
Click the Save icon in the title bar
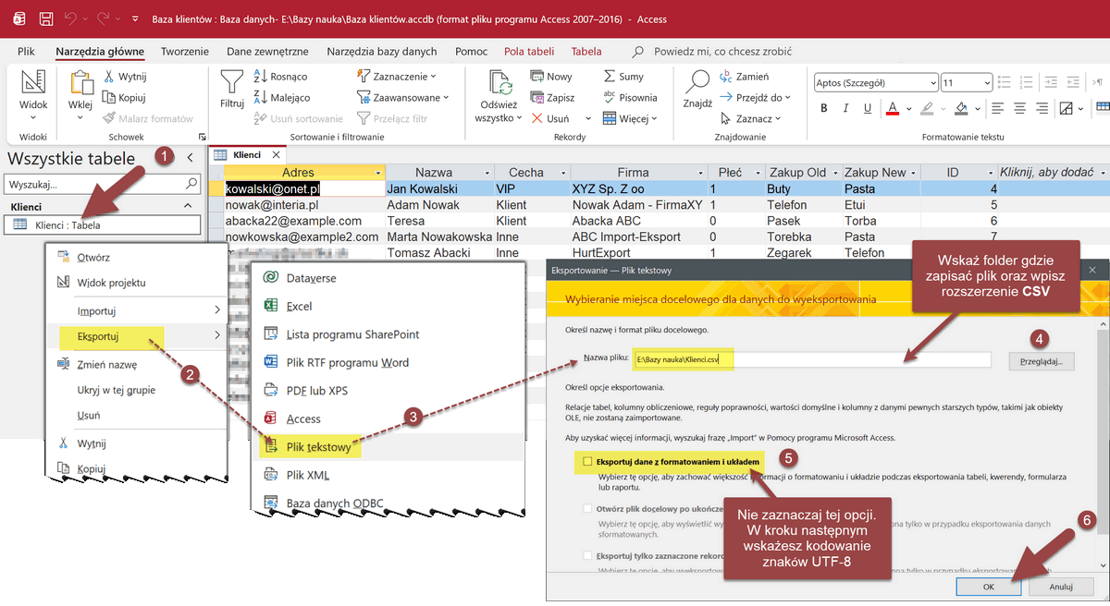46,18
